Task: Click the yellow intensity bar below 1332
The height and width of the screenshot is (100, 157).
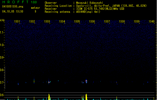Action: point(34,98)
